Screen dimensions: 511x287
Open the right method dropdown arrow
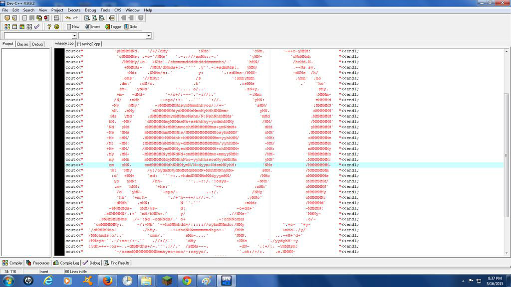tap(149, 36)
